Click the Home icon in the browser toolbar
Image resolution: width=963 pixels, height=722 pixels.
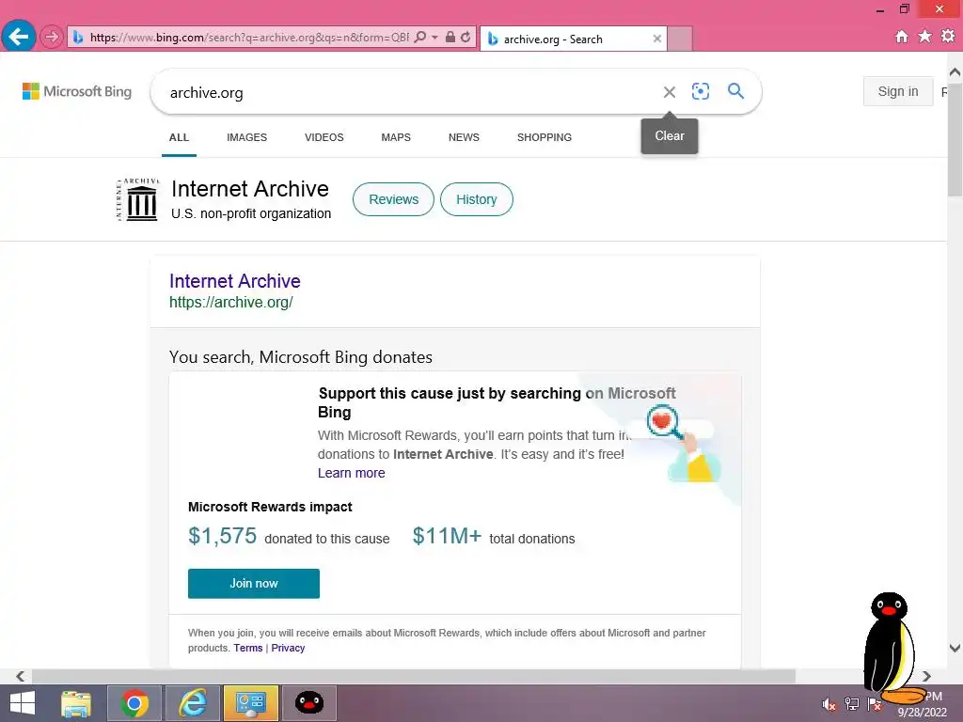(902, 37)
